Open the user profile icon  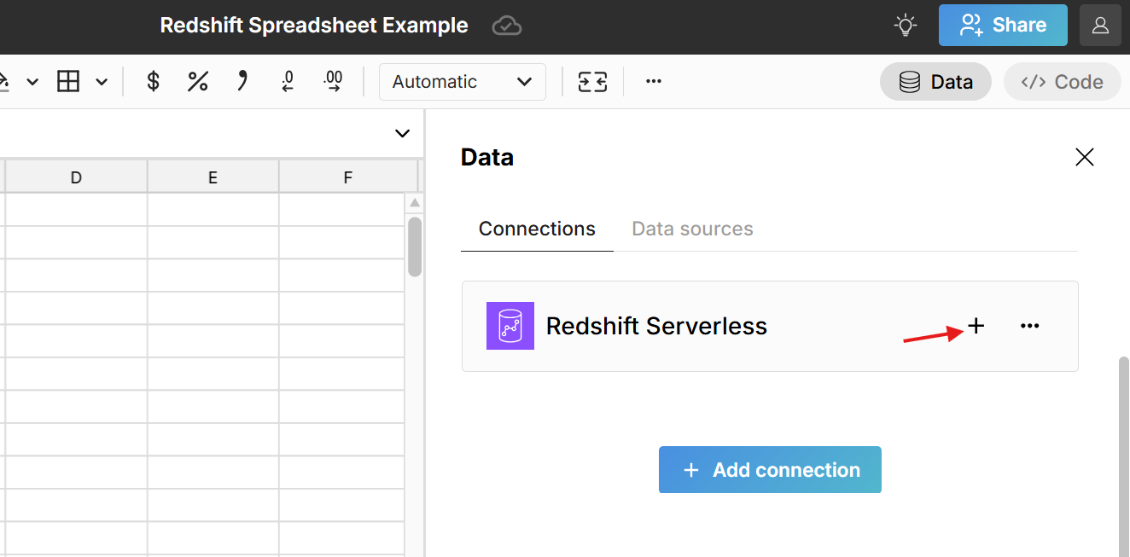point(1100,26)
